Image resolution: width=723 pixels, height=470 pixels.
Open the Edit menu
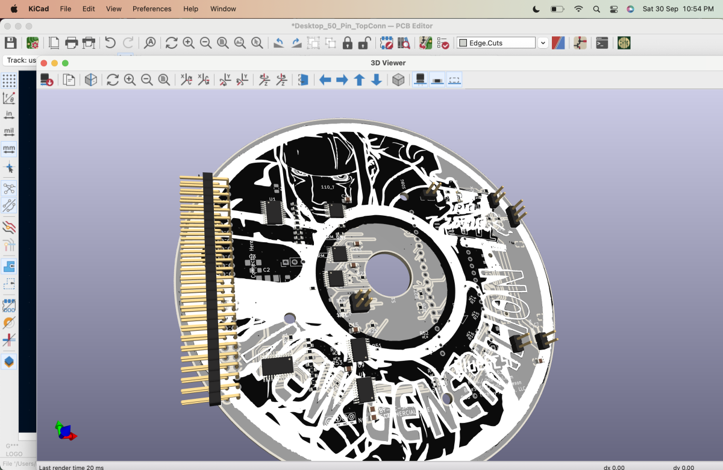89,9
